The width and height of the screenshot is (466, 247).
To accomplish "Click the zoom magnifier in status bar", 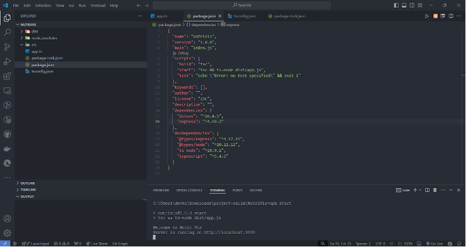I will [322, 244].
